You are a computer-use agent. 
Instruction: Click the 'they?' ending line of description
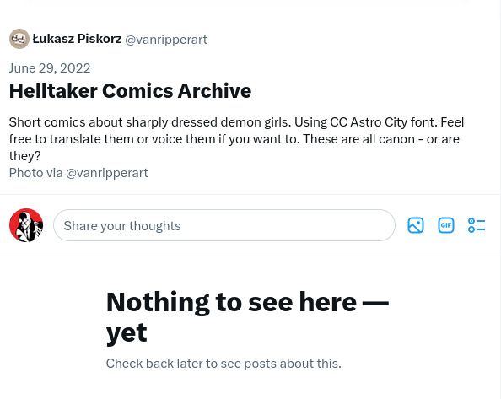[25, 156]
